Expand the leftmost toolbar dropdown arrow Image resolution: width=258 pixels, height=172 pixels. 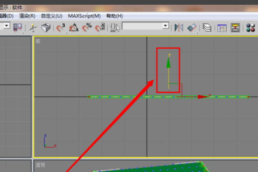6,26
